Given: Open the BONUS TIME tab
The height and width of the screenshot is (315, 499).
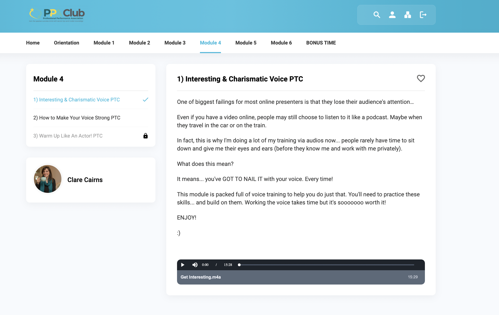Looking at the screenshot, I should pyautogui.click(x=321, y=43).
